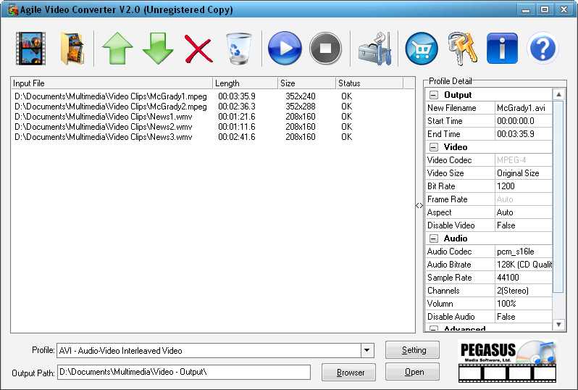The width and height of the screenshot is (578, 390).
Task: Collapse the Advanced section
Action: 434,328
